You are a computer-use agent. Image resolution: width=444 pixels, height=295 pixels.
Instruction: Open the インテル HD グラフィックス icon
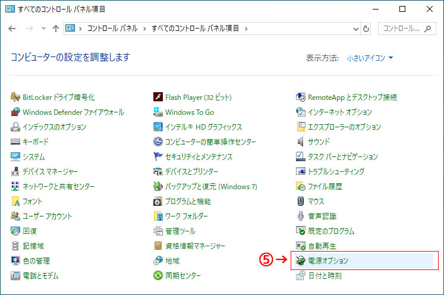(x=158, y=127)
